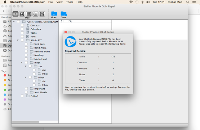Click the Save toolbar icon
200x130 pixels.
tap(64, 14)
